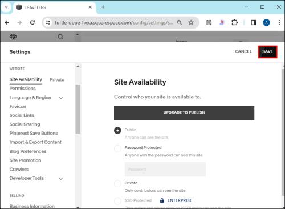The height and width of the screenshot is (209, 285).
Task: Toggle the browser side panel icon
Action: pyautogui.click(x=254, y=22)
